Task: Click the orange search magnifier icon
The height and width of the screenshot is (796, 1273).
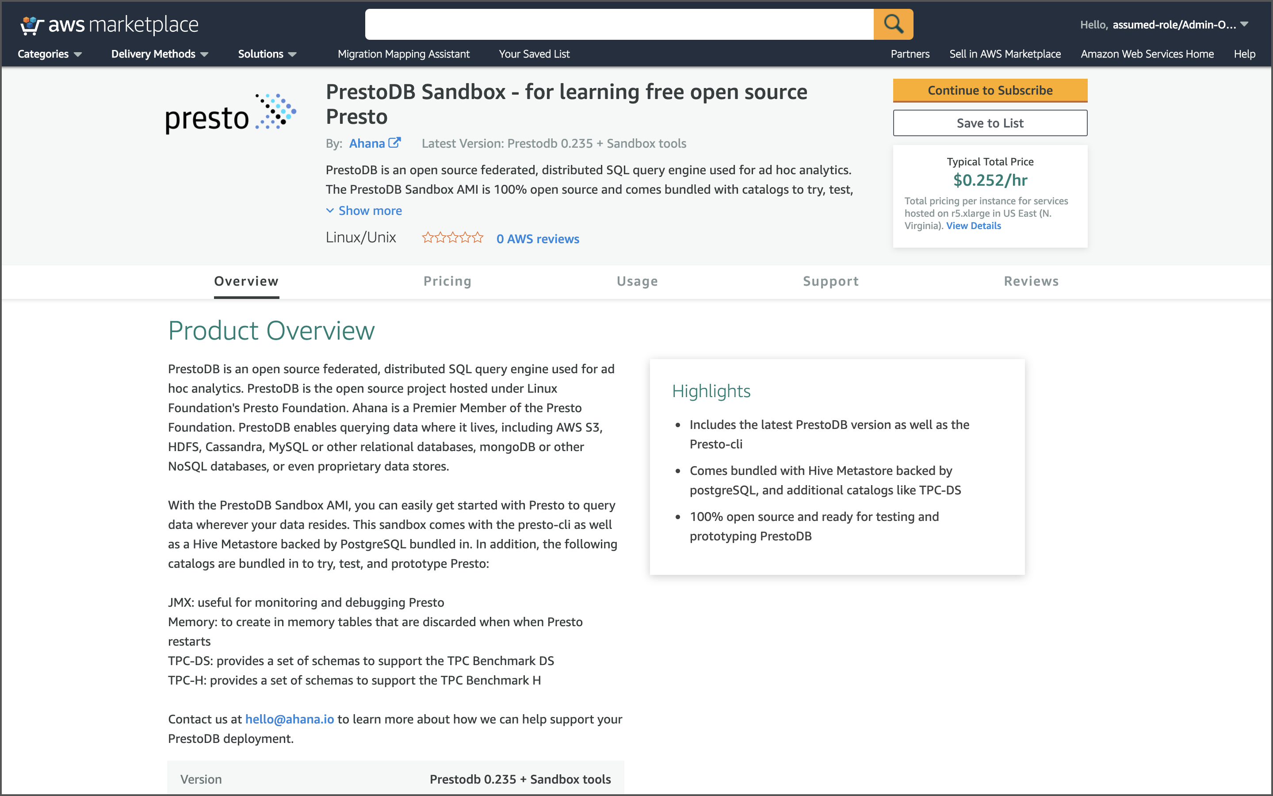Action: click(x=893, y=24)
